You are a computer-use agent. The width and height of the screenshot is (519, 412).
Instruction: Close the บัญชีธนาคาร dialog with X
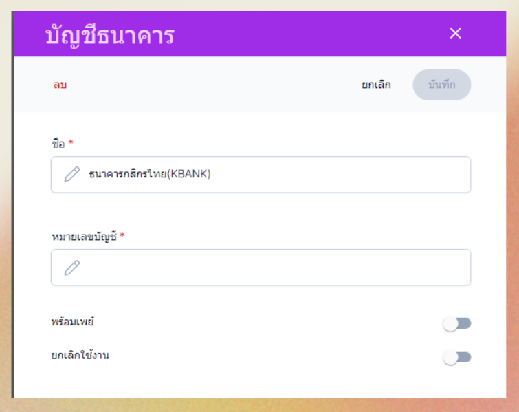pos(456,33)
